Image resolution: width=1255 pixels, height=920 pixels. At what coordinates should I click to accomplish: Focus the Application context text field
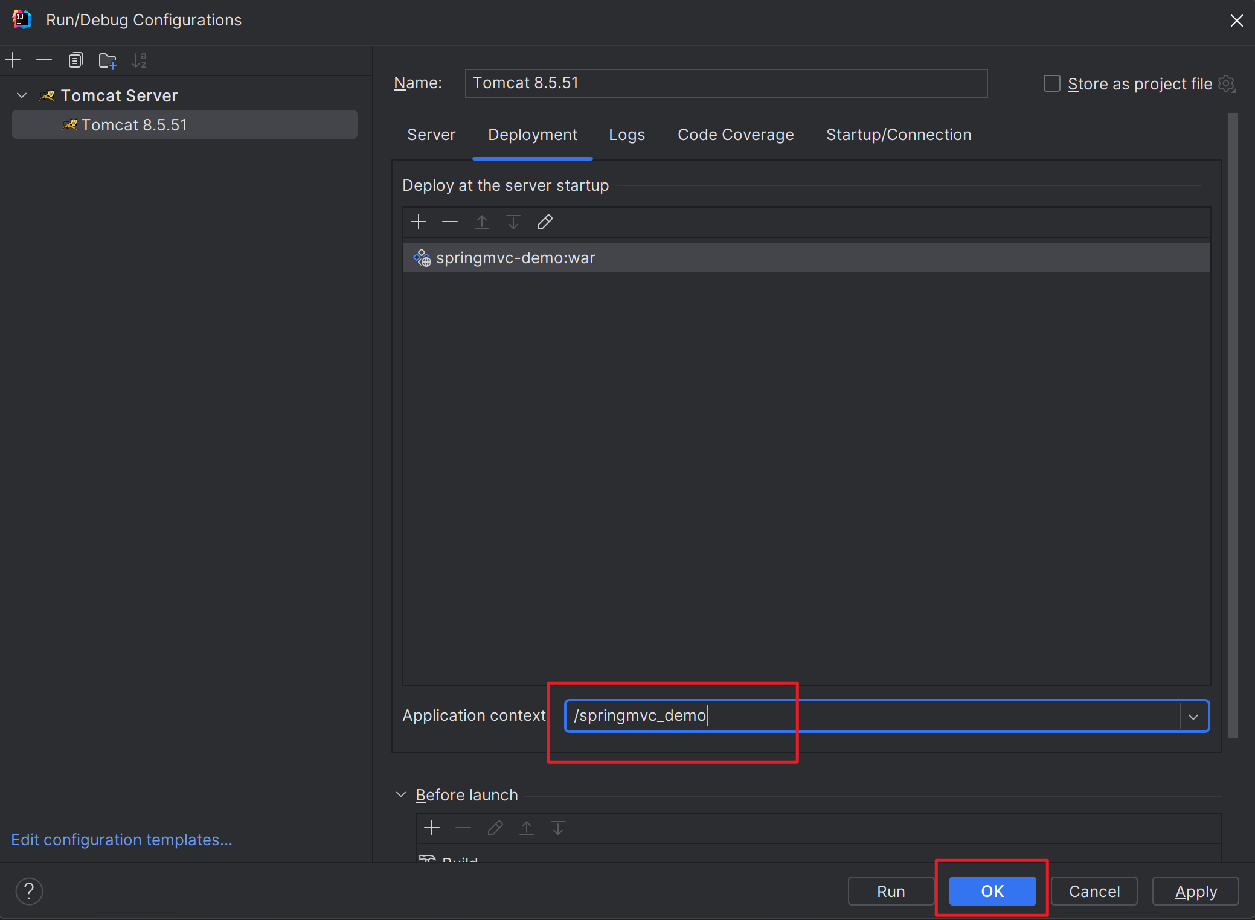(872, 716)
